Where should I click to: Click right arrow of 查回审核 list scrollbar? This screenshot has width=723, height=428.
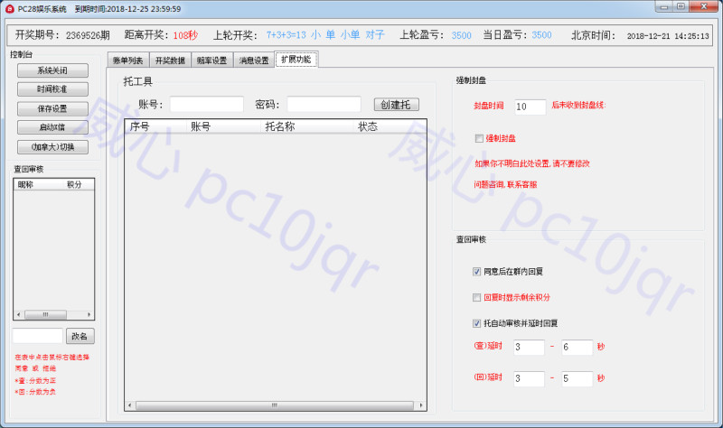pos(89,314)
